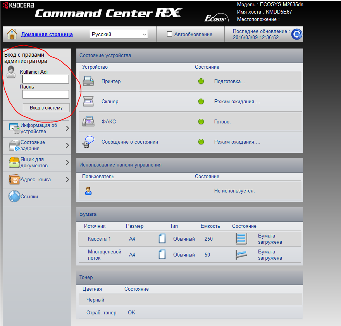
Task: Click the Принтер device label
Action: pyautogui.click(x=111, y=81)
